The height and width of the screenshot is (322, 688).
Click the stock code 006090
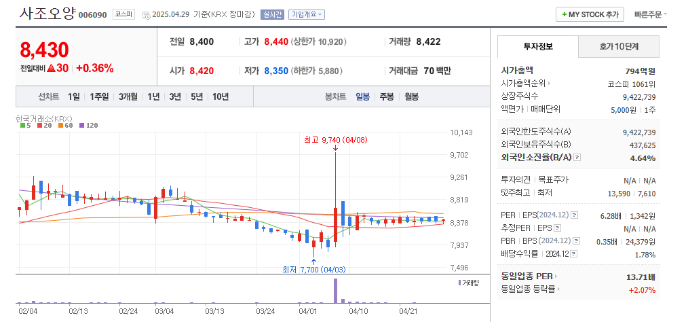pos(92,15)
